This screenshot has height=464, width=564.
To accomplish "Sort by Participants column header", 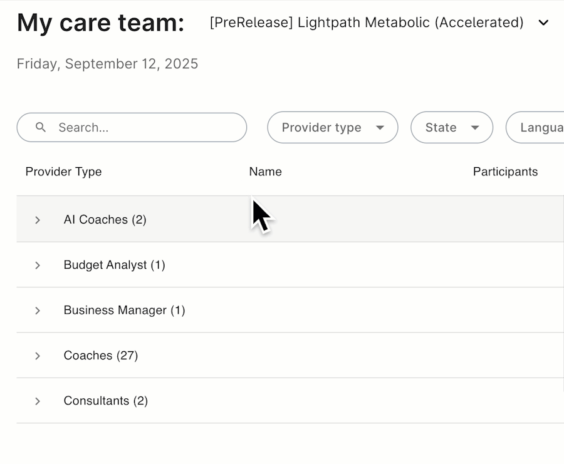I will (x=505, y=172).
